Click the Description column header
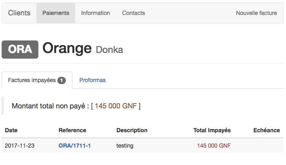Viewport: 286px width, 165px height. [132, 130]
